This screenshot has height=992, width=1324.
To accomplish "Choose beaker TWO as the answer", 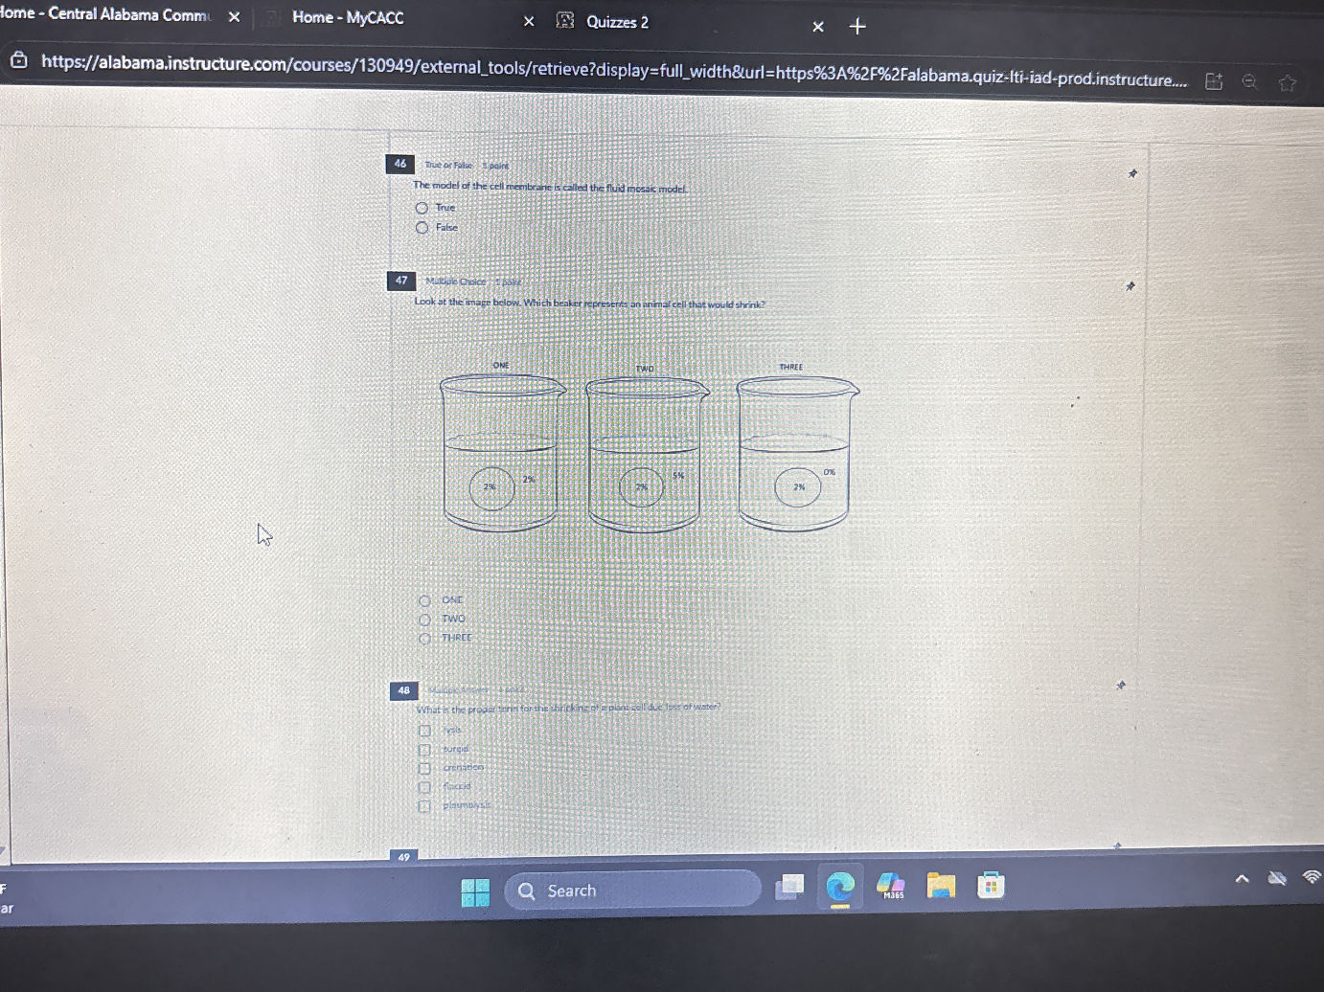I will 424,620.
